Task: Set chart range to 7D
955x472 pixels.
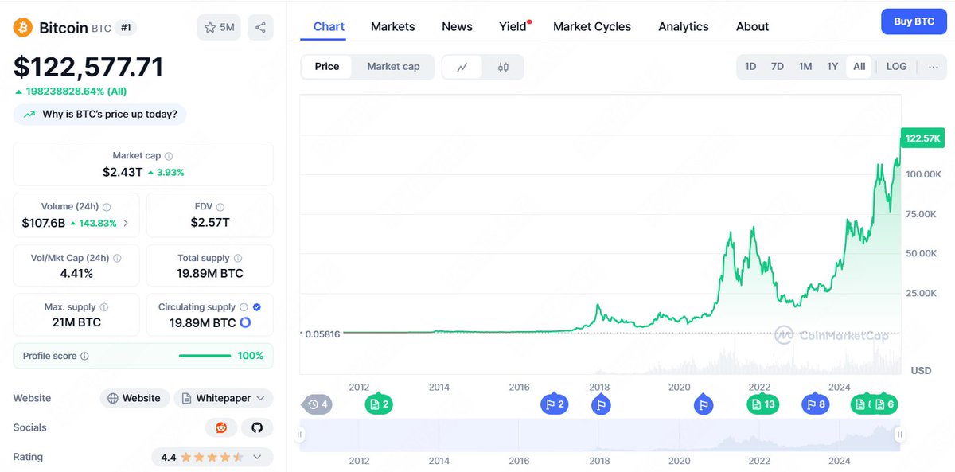Action: [x=778, y=67]
